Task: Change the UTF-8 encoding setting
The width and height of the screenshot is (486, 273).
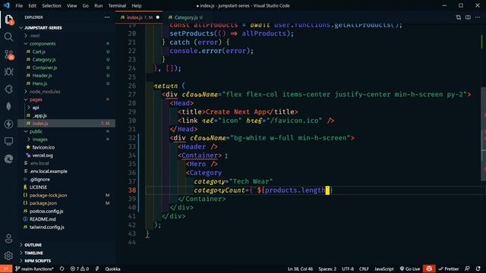Action: pyautogui.click(x=348, y=268)
